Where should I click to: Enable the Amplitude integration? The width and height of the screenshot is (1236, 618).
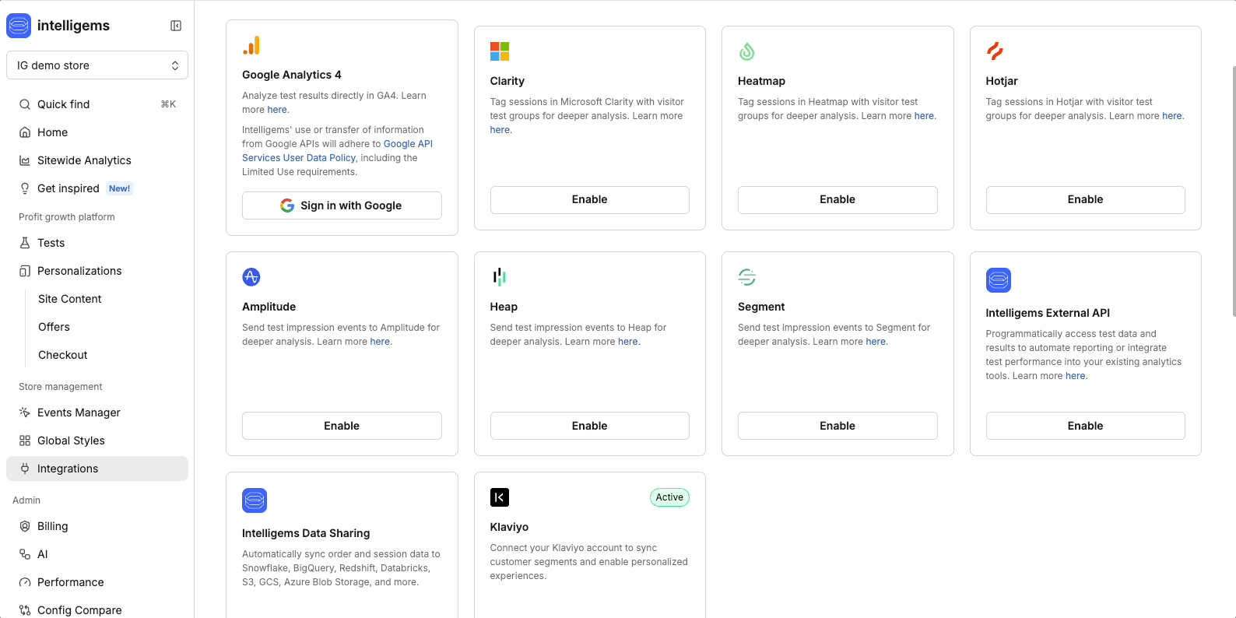(x=342, y=426)
